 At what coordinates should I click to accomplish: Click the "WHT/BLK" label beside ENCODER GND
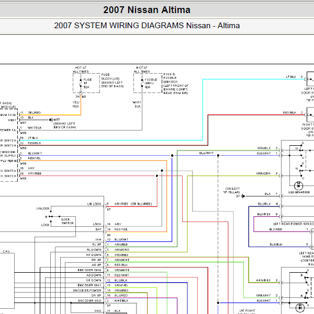pos(121,301)
